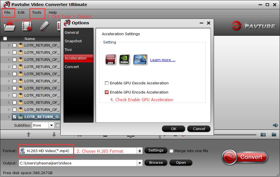
Task: Click the Load from disc icon
Action: (9, 27)
